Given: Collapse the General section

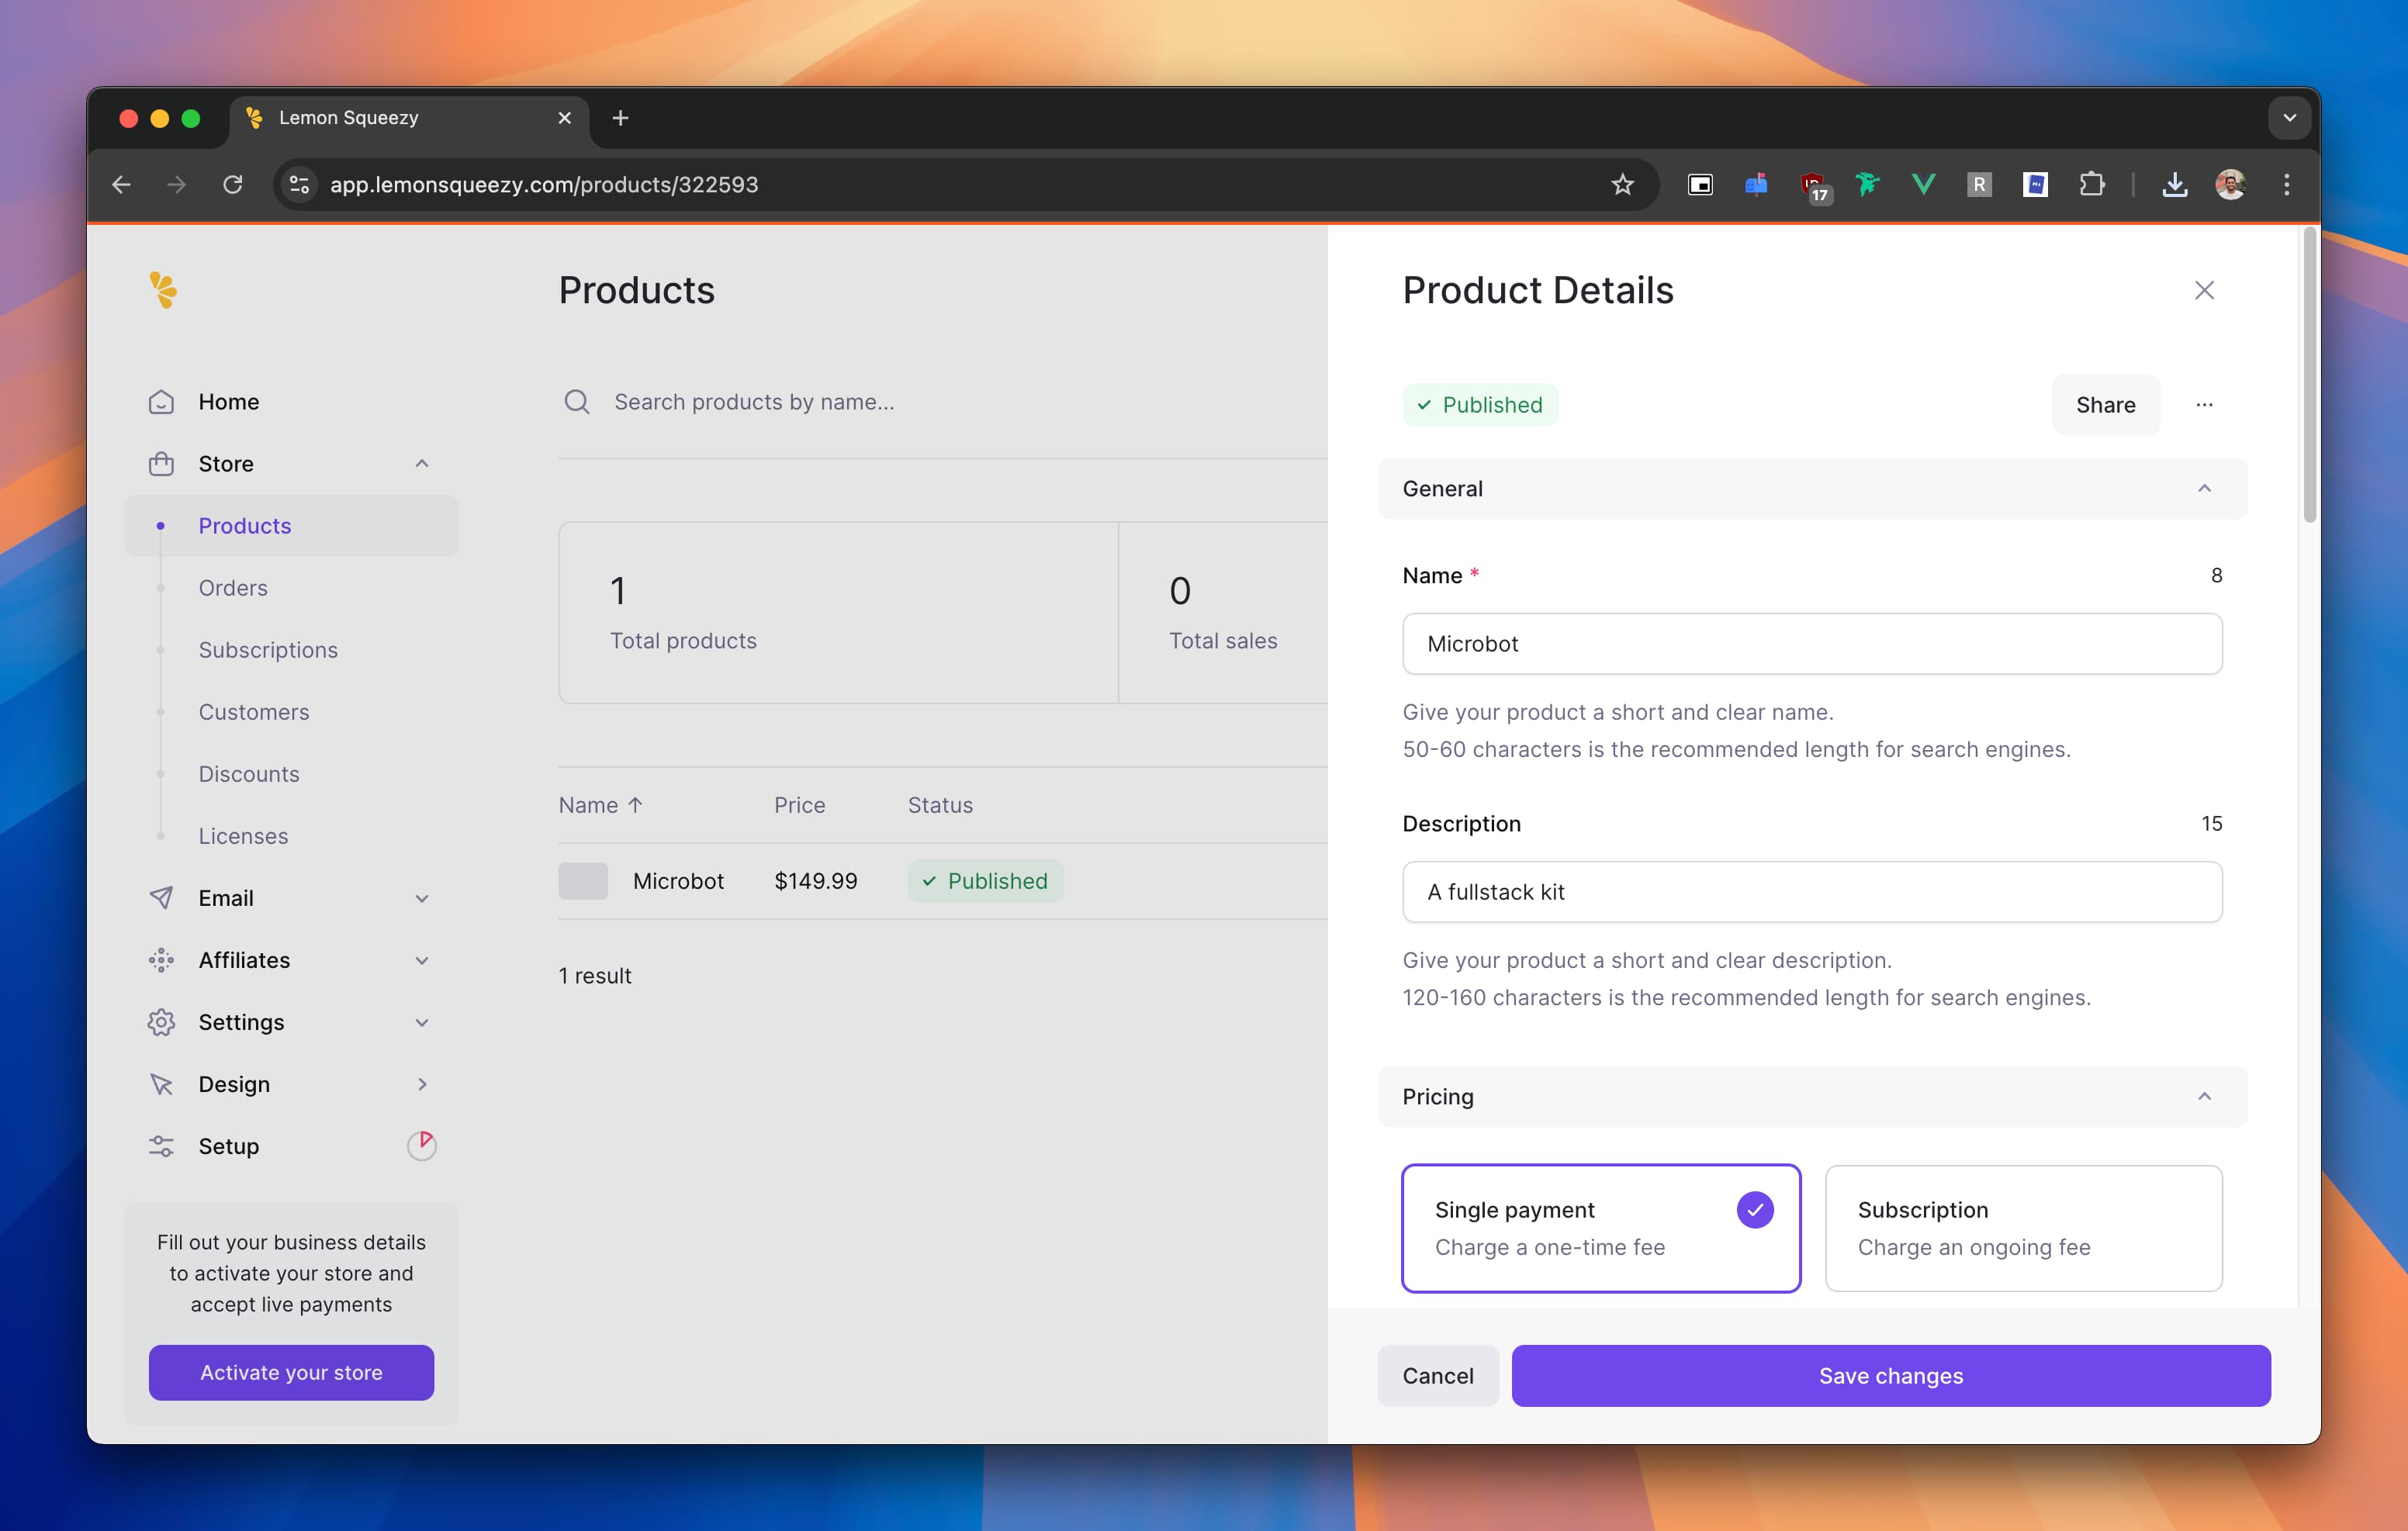Looking at the screenshot, I should click(2204, 489).
